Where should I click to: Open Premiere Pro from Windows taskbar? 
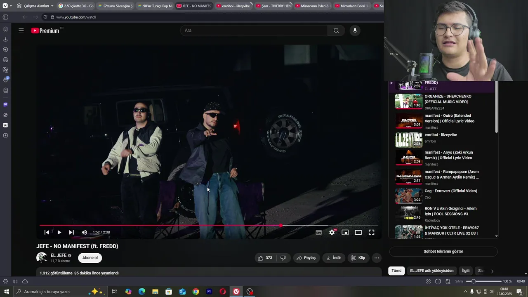pyautogui.click(x=209, y=292)
